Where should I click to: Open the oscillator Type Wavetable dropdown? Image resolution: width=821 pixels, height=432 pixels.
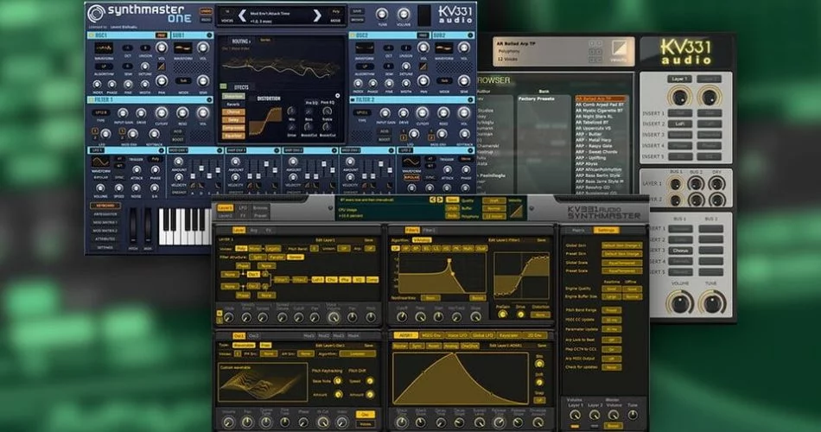(x=244, y=346)
